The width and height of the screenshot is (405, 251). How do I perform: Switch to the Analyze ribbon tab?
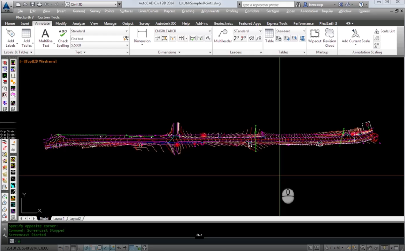click(x=79, y=23)
